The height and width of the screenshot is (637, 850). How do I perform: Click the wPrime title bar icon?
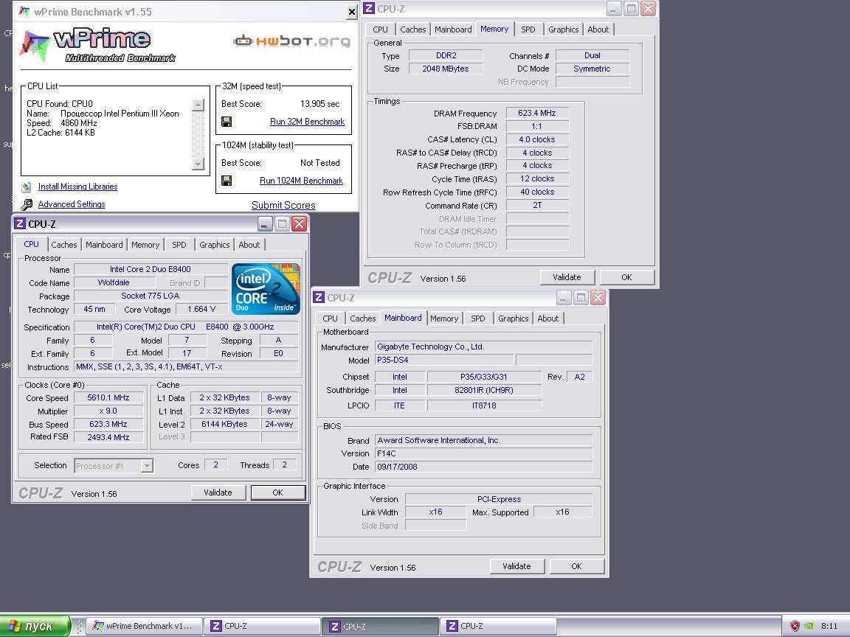[x=24, y=11]
